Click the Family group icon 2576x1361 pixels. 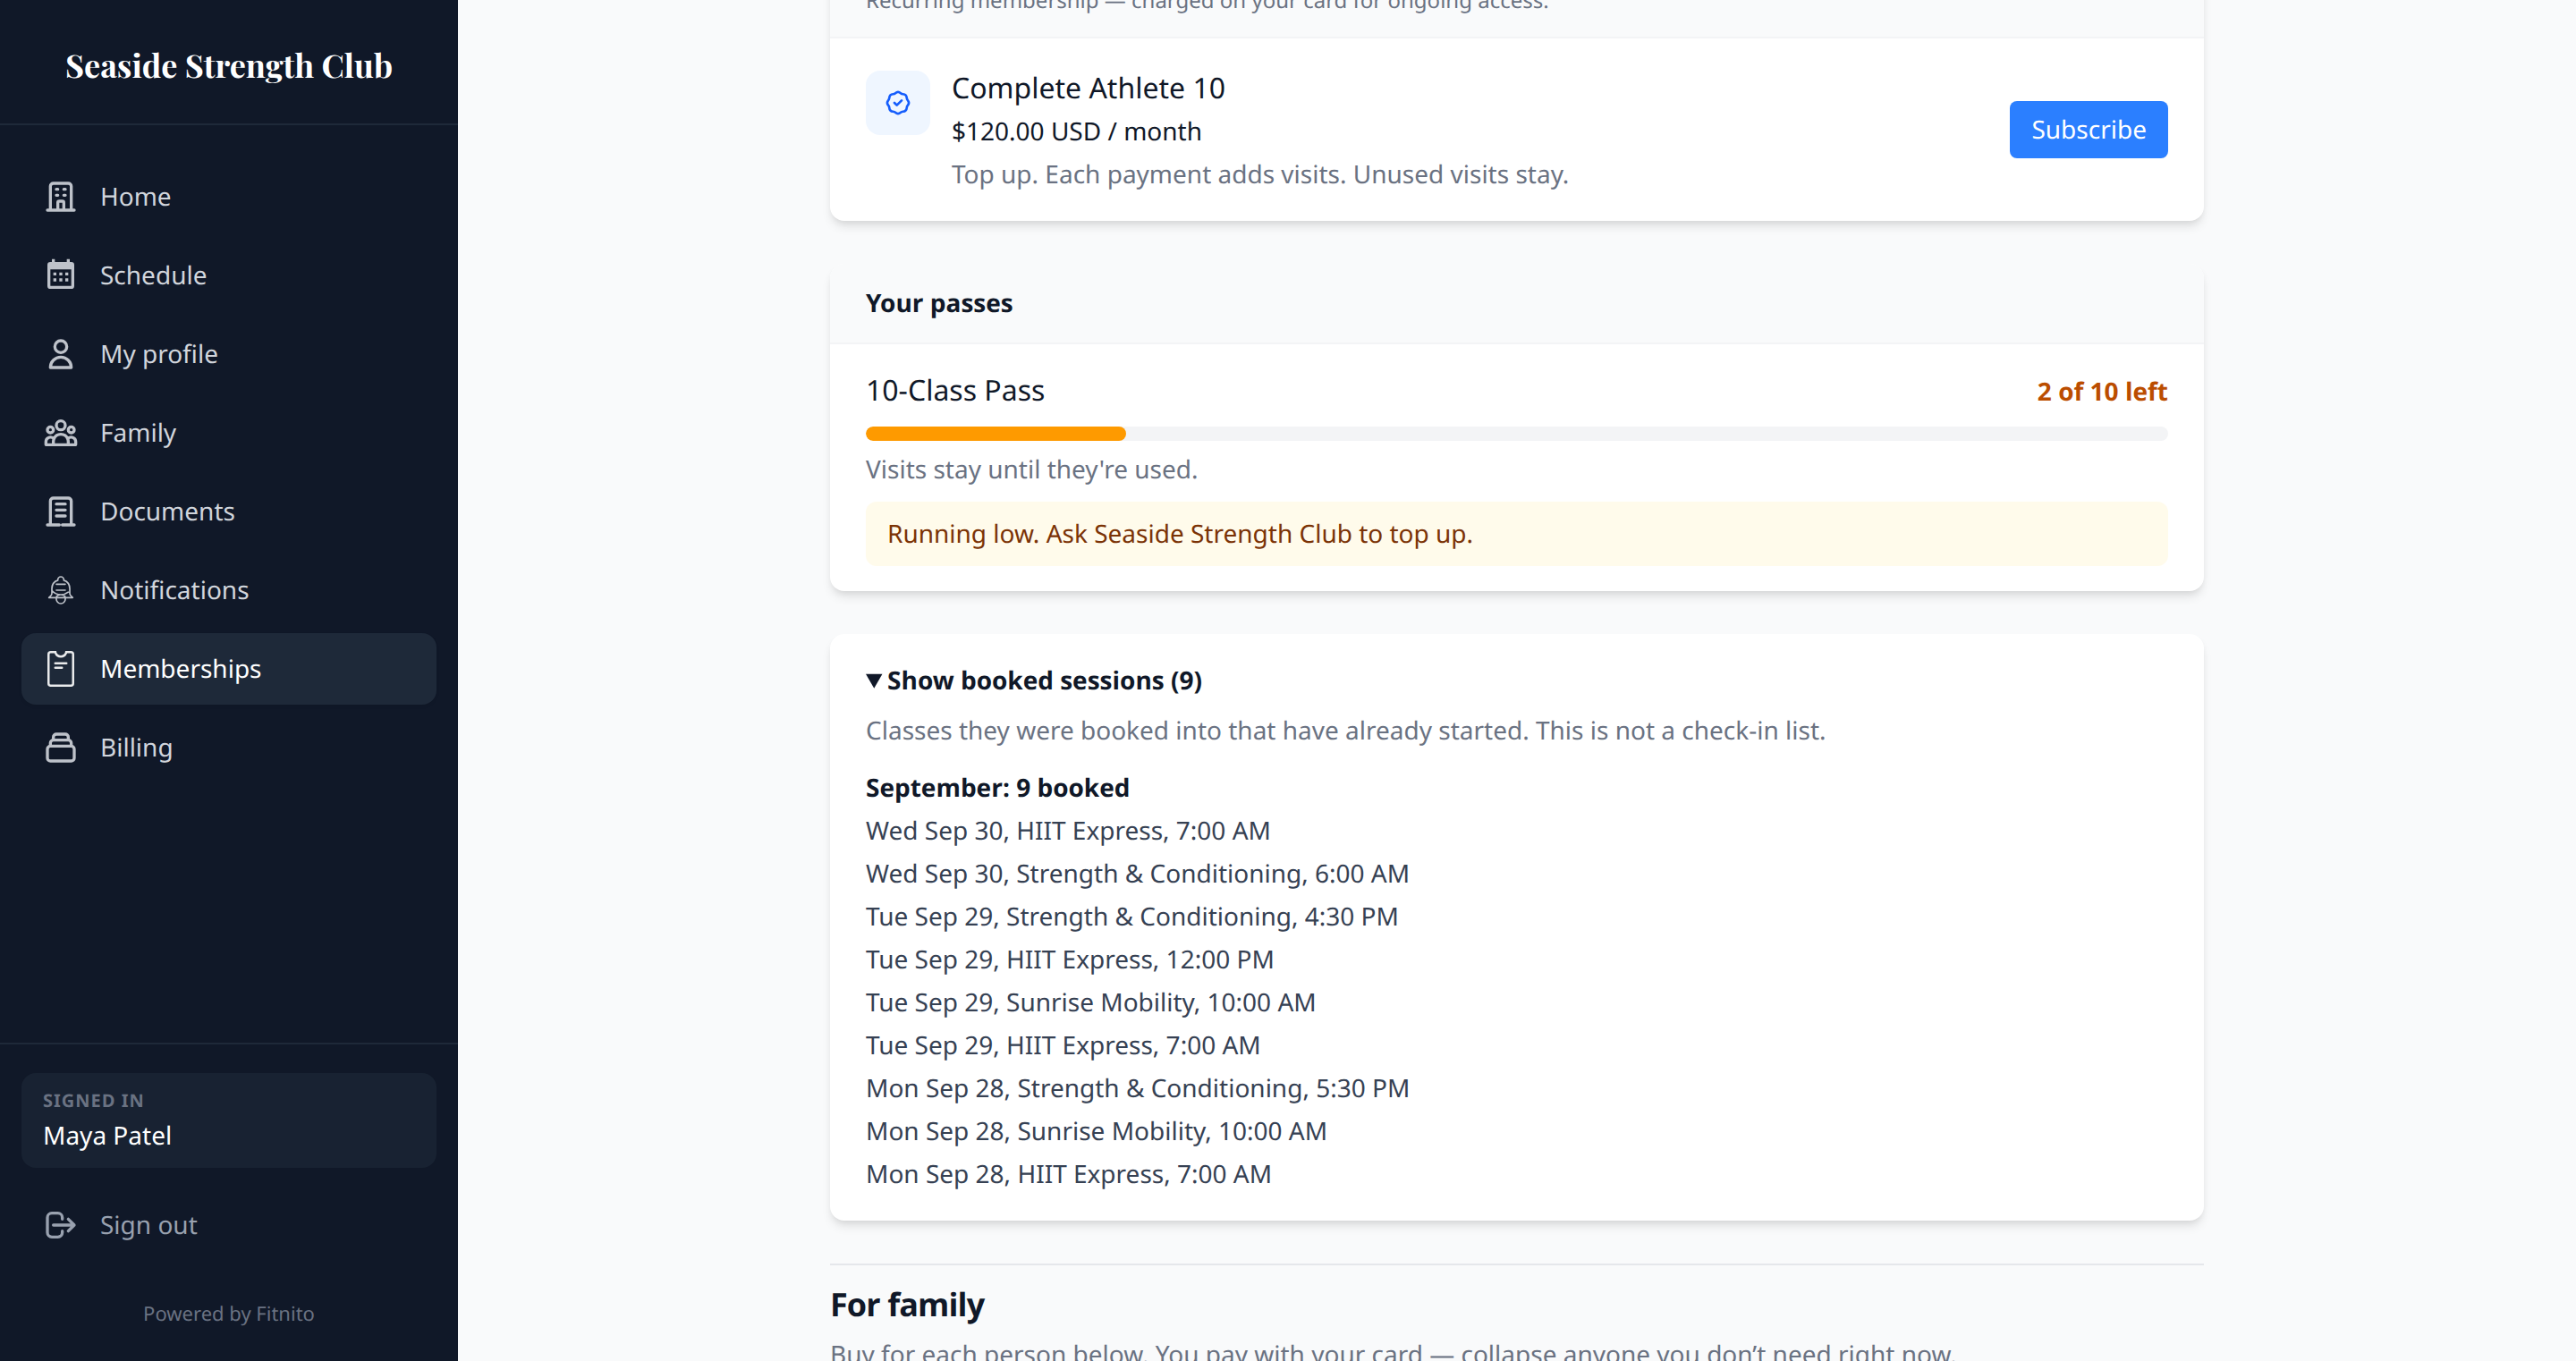pyautogui.click(x=61, y=433)
